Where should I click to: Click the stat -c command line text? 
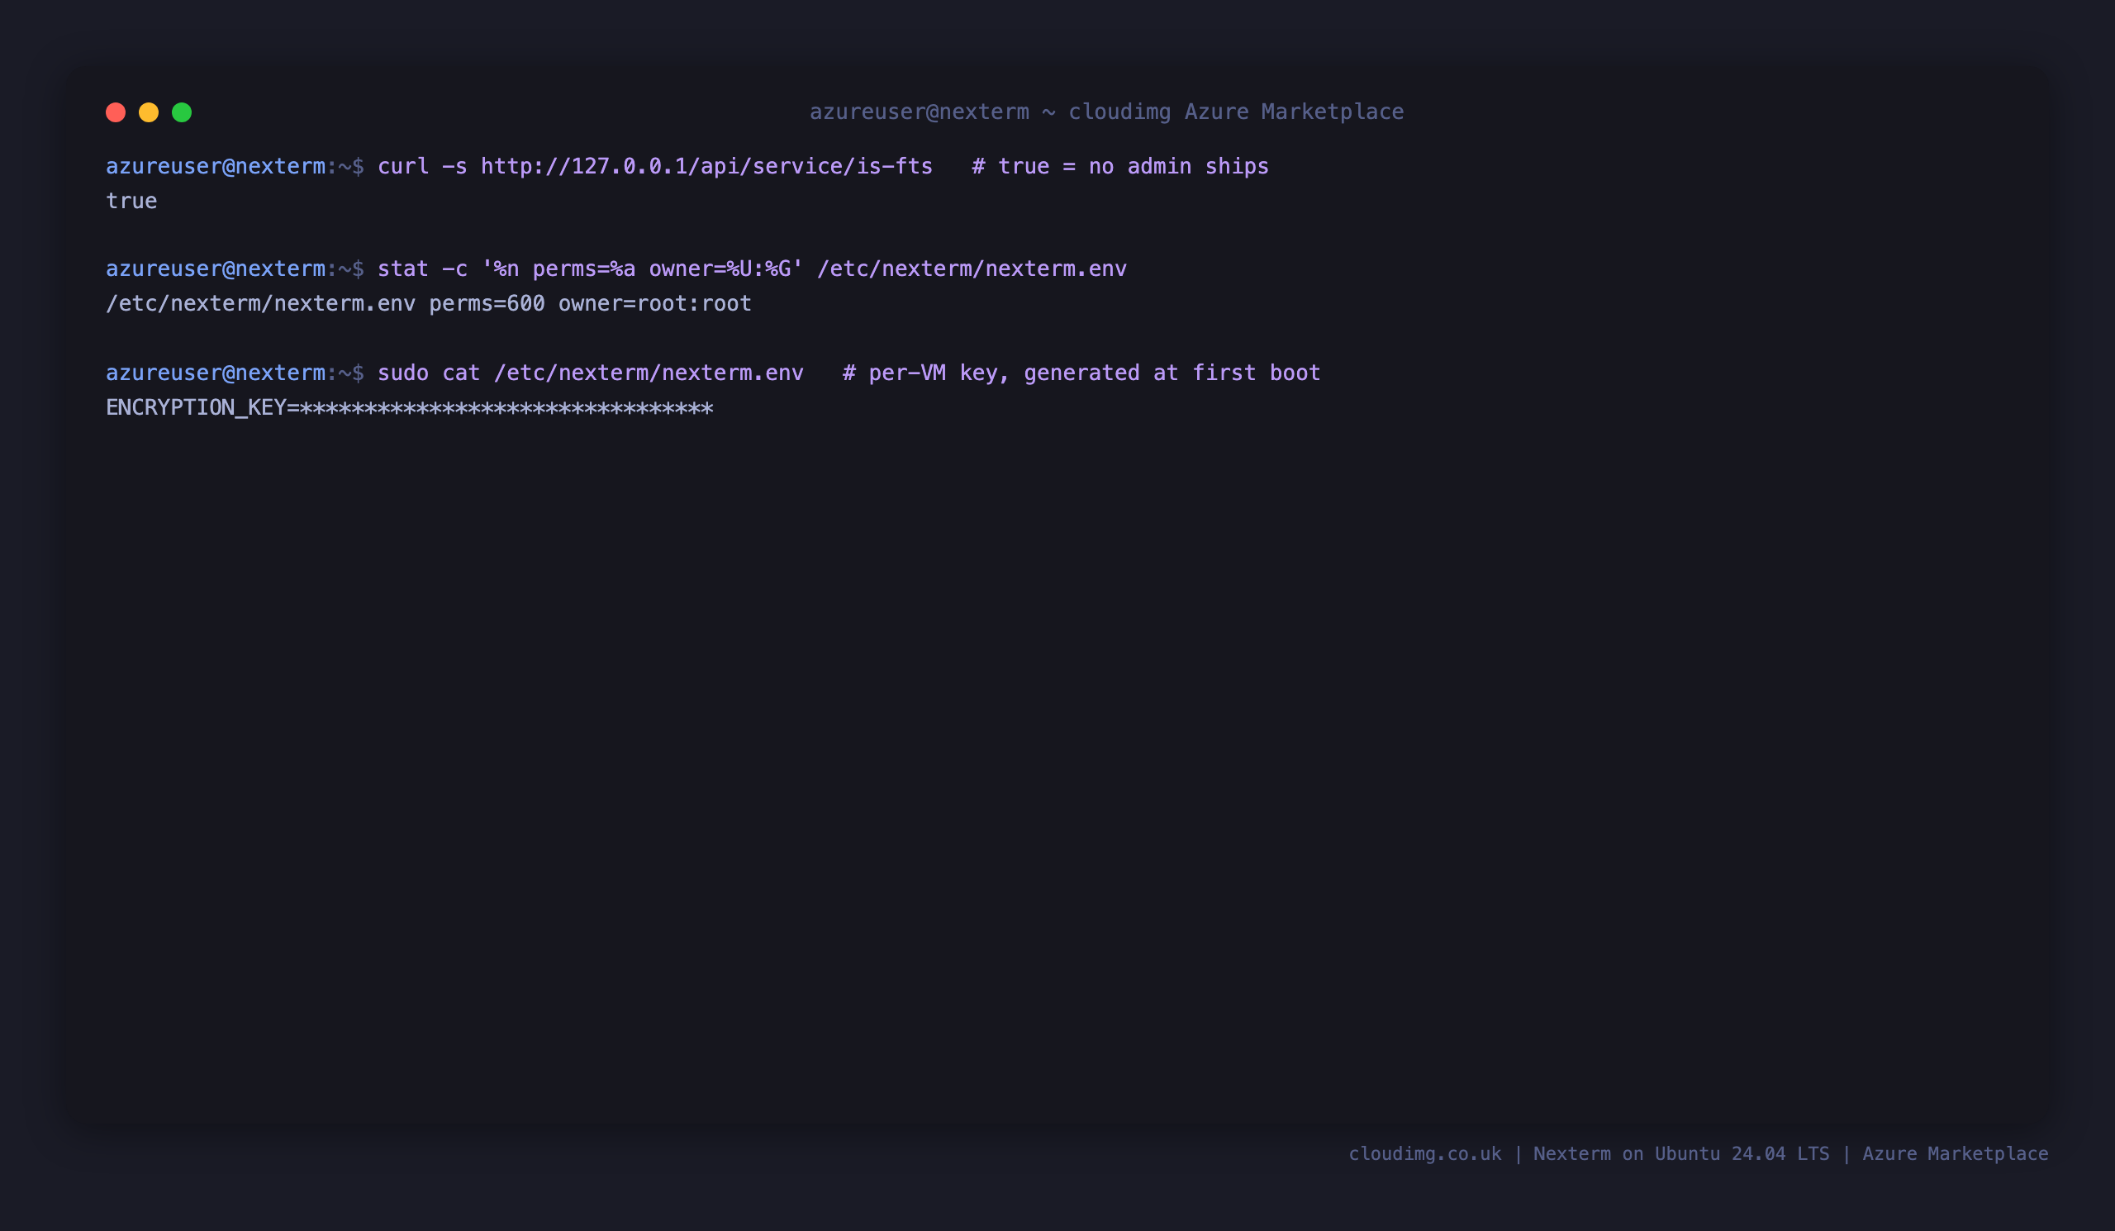pos(752,269)
